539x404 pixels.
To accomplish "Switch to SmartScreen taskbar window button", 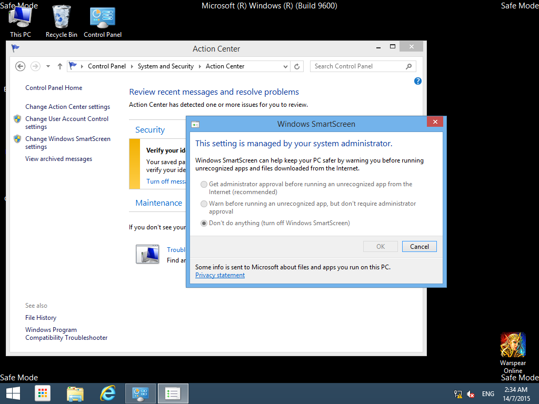I will (173, 393).
